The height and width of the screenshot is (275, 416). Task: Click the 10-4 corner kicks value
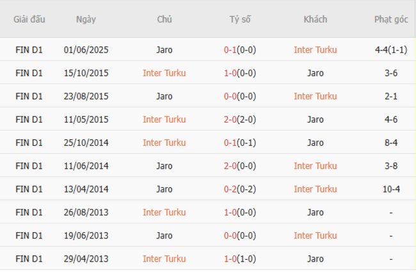(390, 189)
